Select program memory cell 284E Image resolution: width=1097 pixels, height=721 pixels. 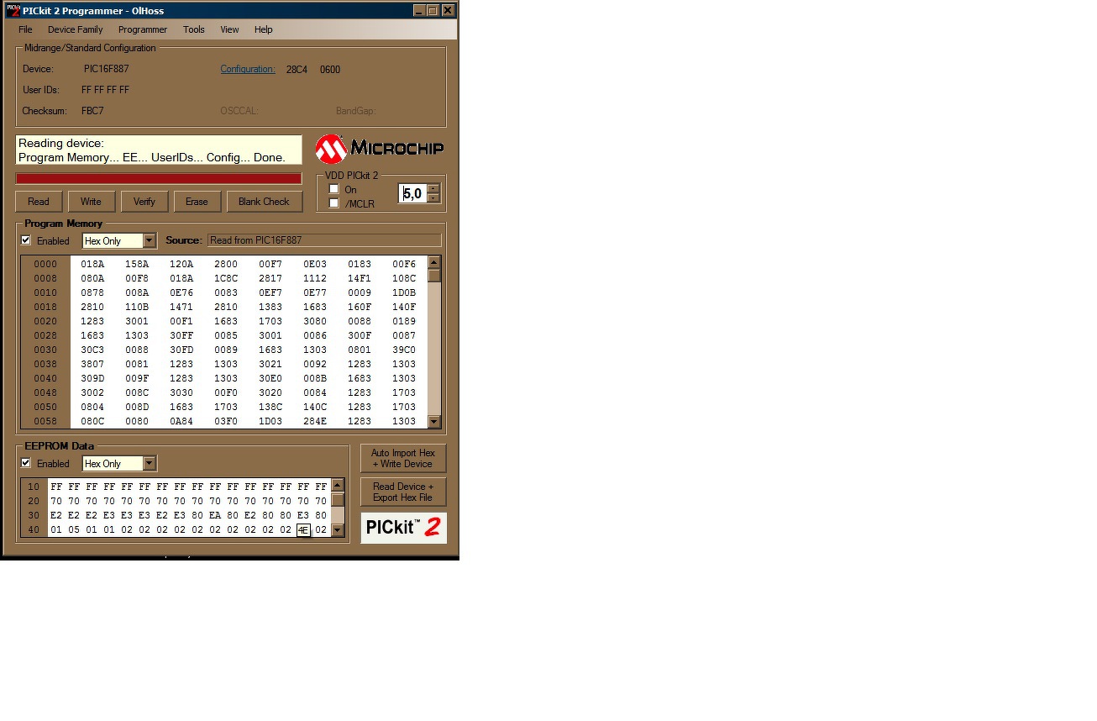pyautogui.click(x=315, y=421)
